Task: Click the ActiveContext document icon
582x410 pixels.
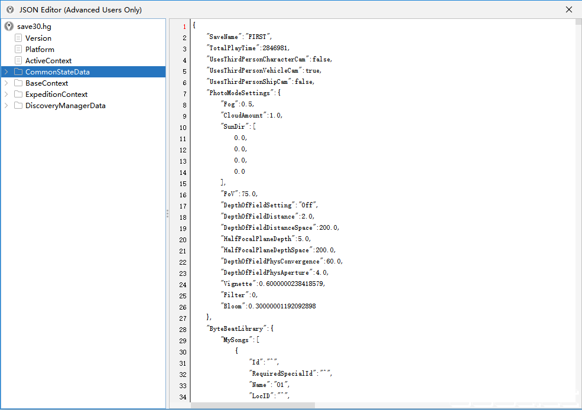Action: (18, 60)
